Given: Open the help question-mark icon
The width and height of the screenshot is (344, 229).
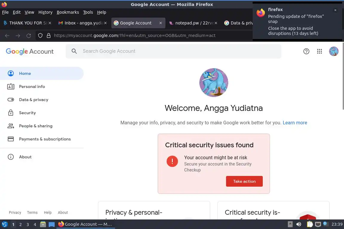Looking at the screenshot, I should click(x=306, y=51).
